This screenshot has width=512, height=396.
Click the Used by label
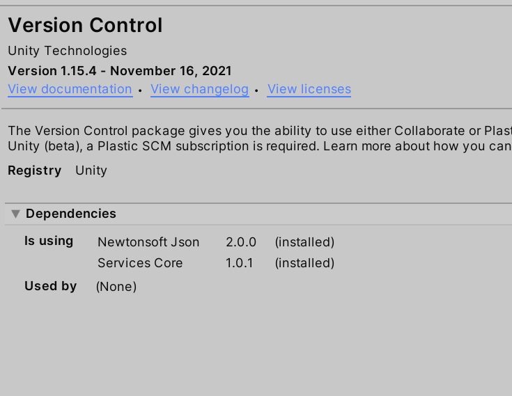[x=51, y=286]
